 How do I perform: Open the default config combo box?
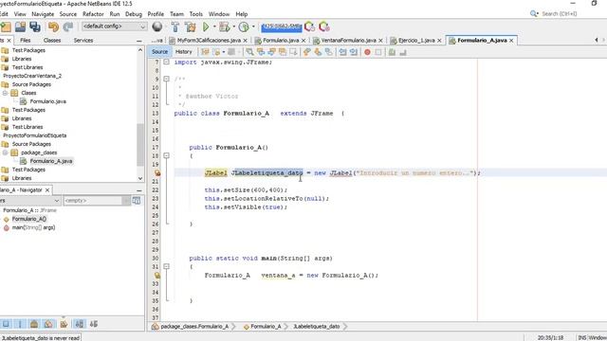pyautogui.click(x=114, y=27)
